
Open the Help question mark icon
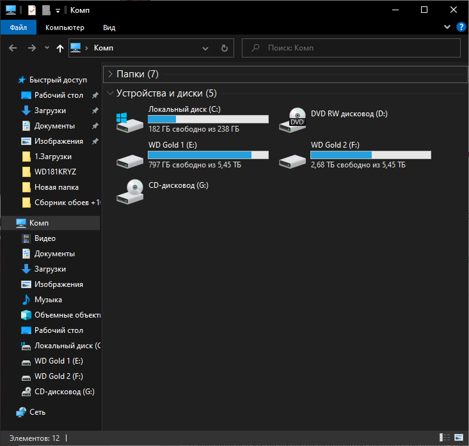click(461, 27)
